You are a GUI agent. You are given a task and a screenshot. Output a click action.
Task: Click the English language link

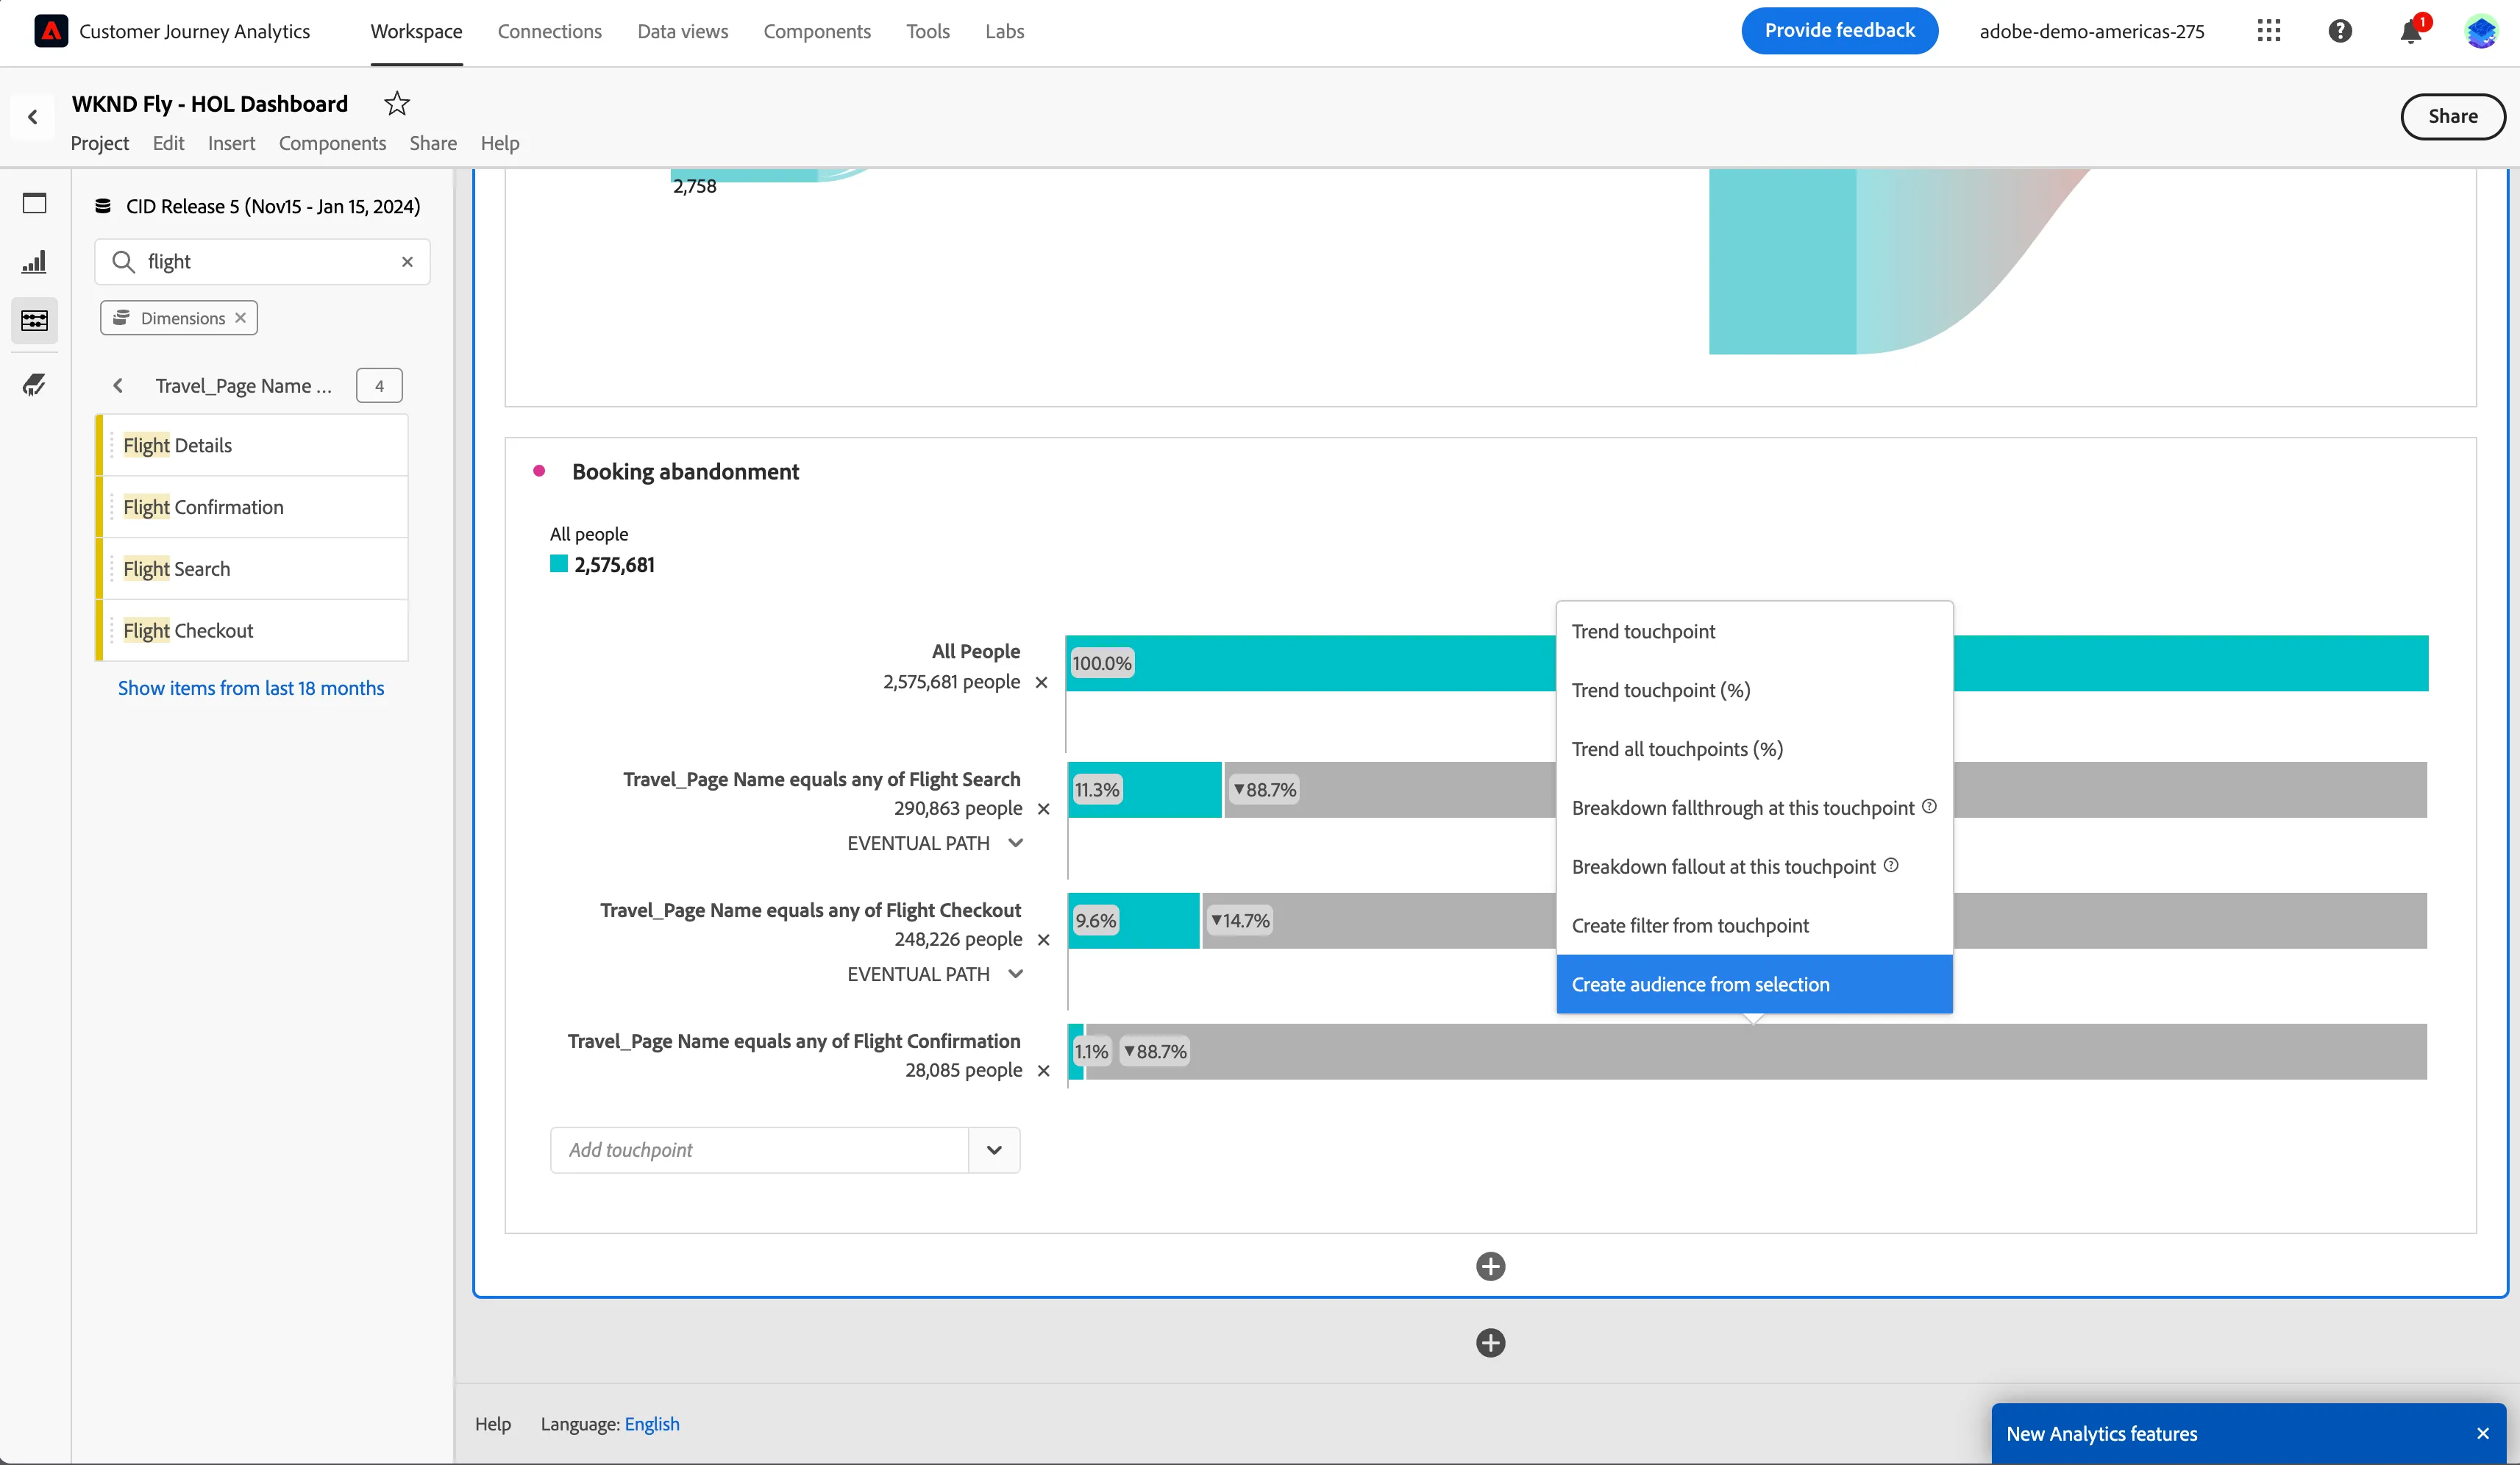[652, 1424]
